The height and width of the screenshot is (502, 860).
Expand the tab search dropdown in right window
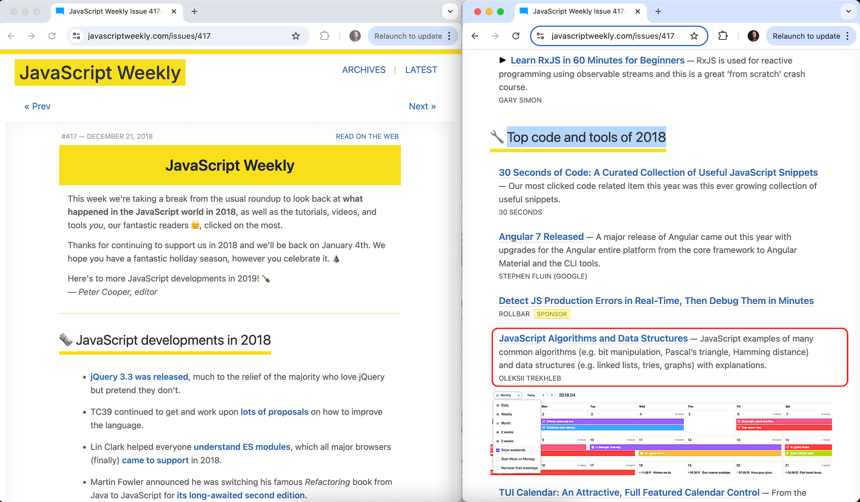848,12
